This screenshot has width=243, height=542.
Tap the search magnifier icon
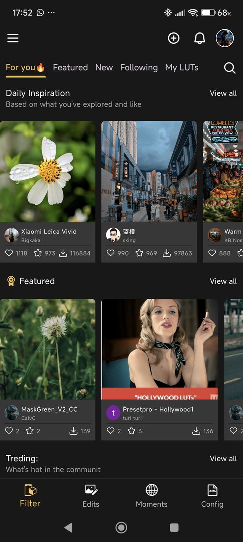[230, 68]
